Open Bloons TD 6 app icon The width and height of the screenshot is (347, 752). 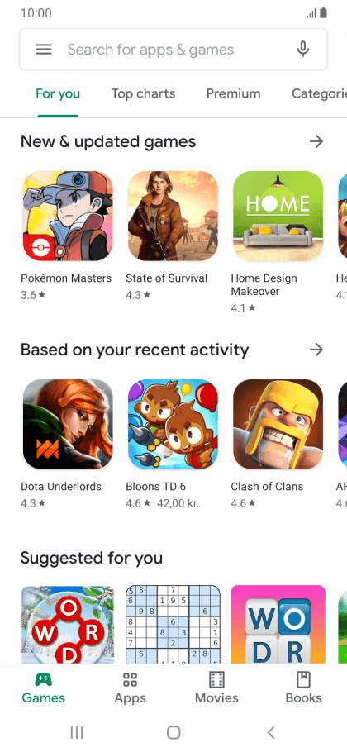pyautogui.click(x=173, y=424)
